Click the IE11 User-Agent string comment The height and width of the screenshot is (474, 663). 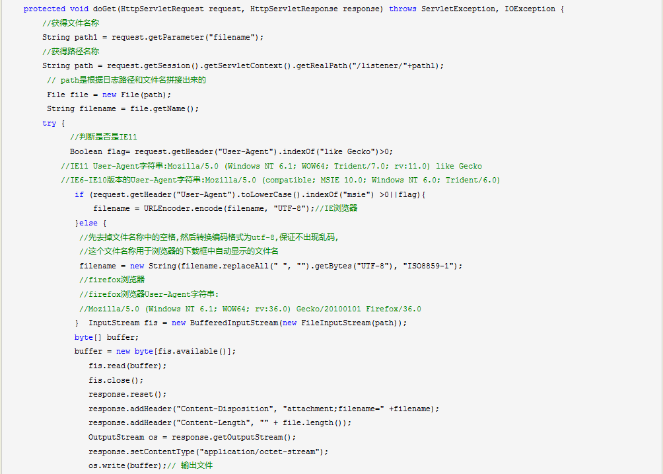point(271,166)
